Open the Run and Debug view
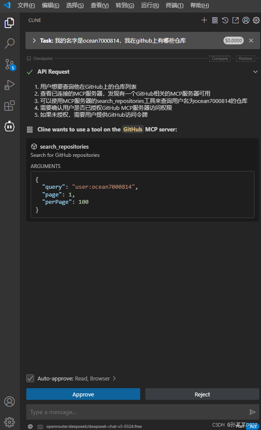Image resolution: width=261 pixels, height=430 pixels. (x=9, y=85)
